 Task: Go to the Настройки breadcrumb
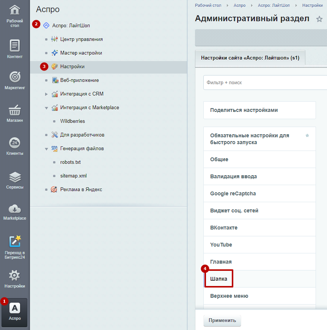pyautogui.click(x=313, y=5)
